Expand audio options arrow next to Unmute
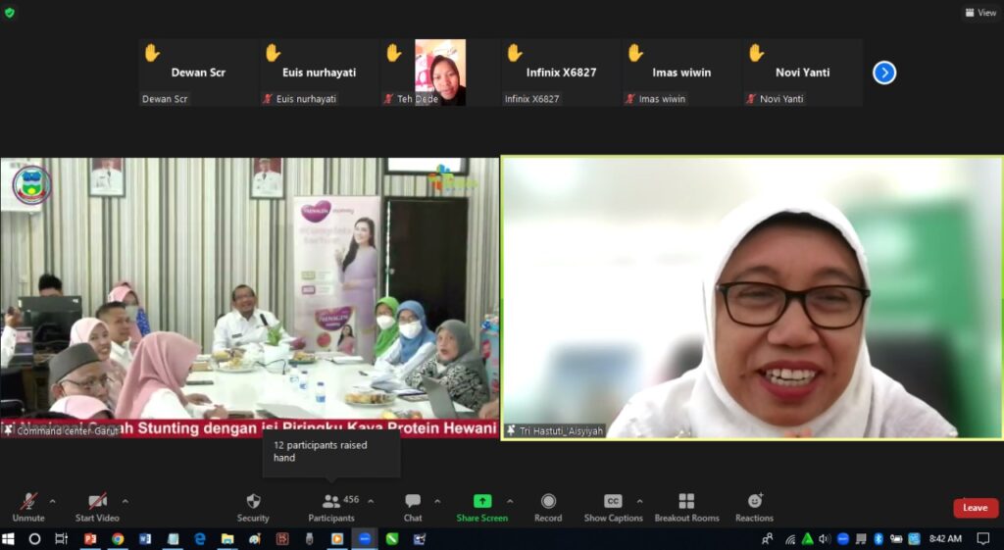1004x550 pixels. (52, 501)
